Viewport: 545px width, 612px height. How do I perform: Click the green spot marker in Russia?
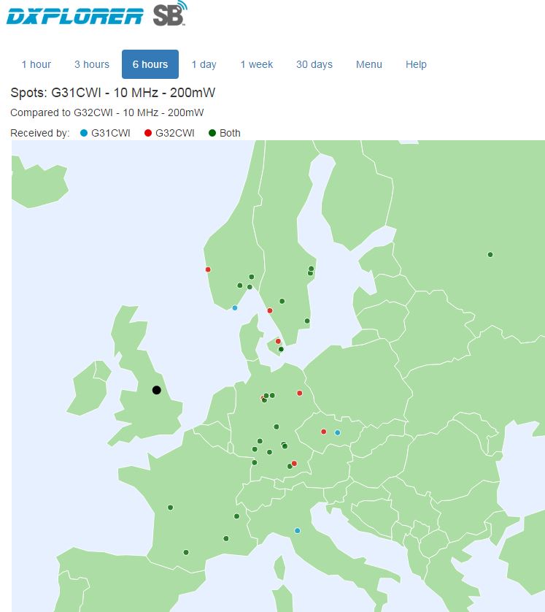pos(490,255)
